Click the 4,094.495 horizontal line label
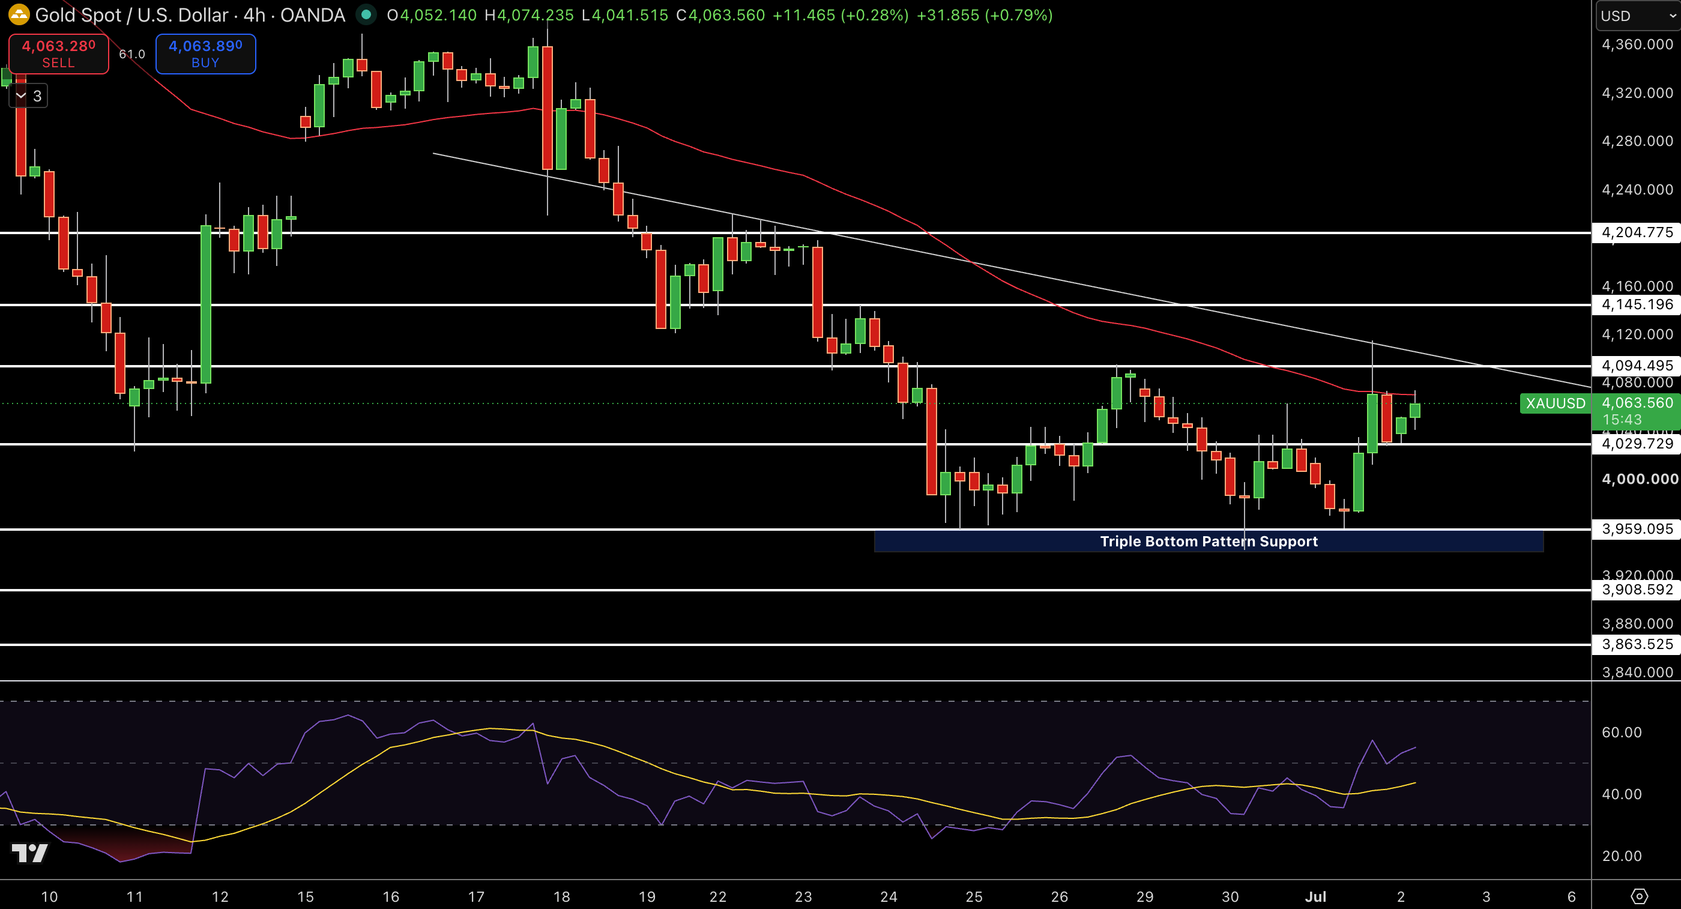 click(x=1637, y=366)
